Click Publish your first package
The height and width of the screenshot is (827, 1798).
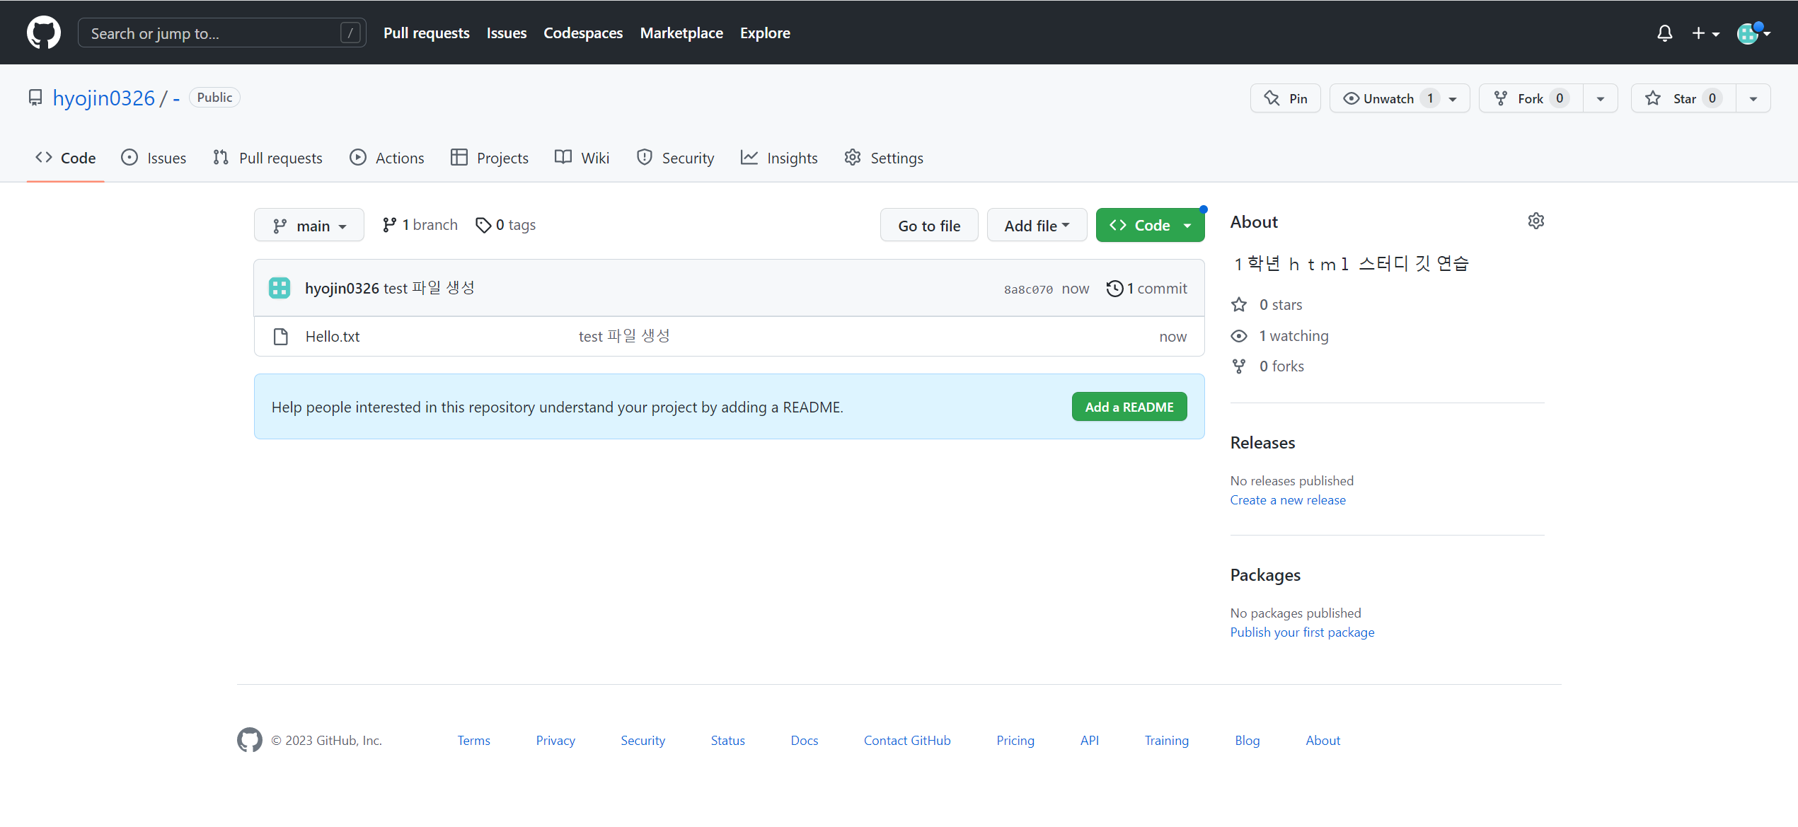(x=1302, y=632)
